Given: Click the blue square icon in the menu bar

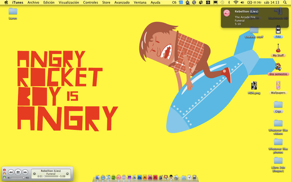Looking at the screenshot, I should [181, 2].
